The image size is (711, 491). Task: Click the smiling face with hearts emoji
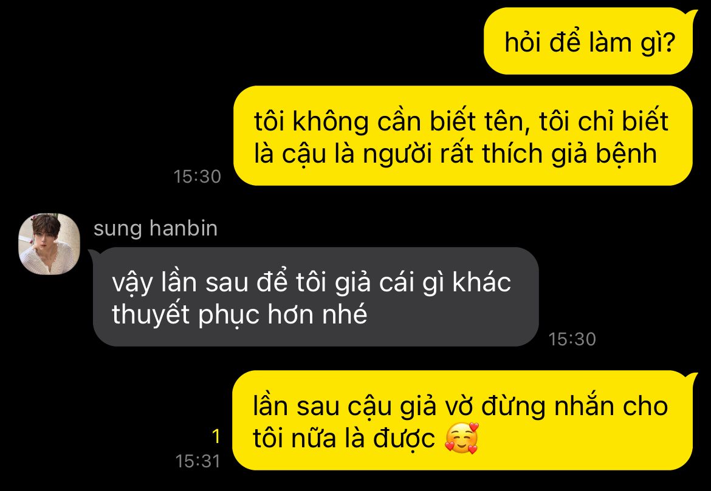coord(462,438)
